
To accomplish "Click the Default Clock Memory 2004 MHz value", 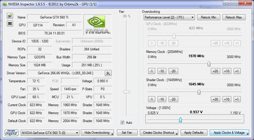I will pos(70,121).
